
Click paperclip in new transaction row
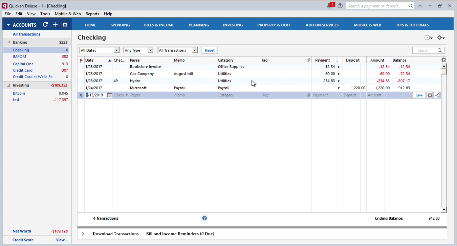[308, 95]
